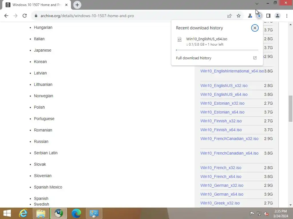Click the Russian list item
Viewport: 293px width, 219px height.
coord(41,141)
